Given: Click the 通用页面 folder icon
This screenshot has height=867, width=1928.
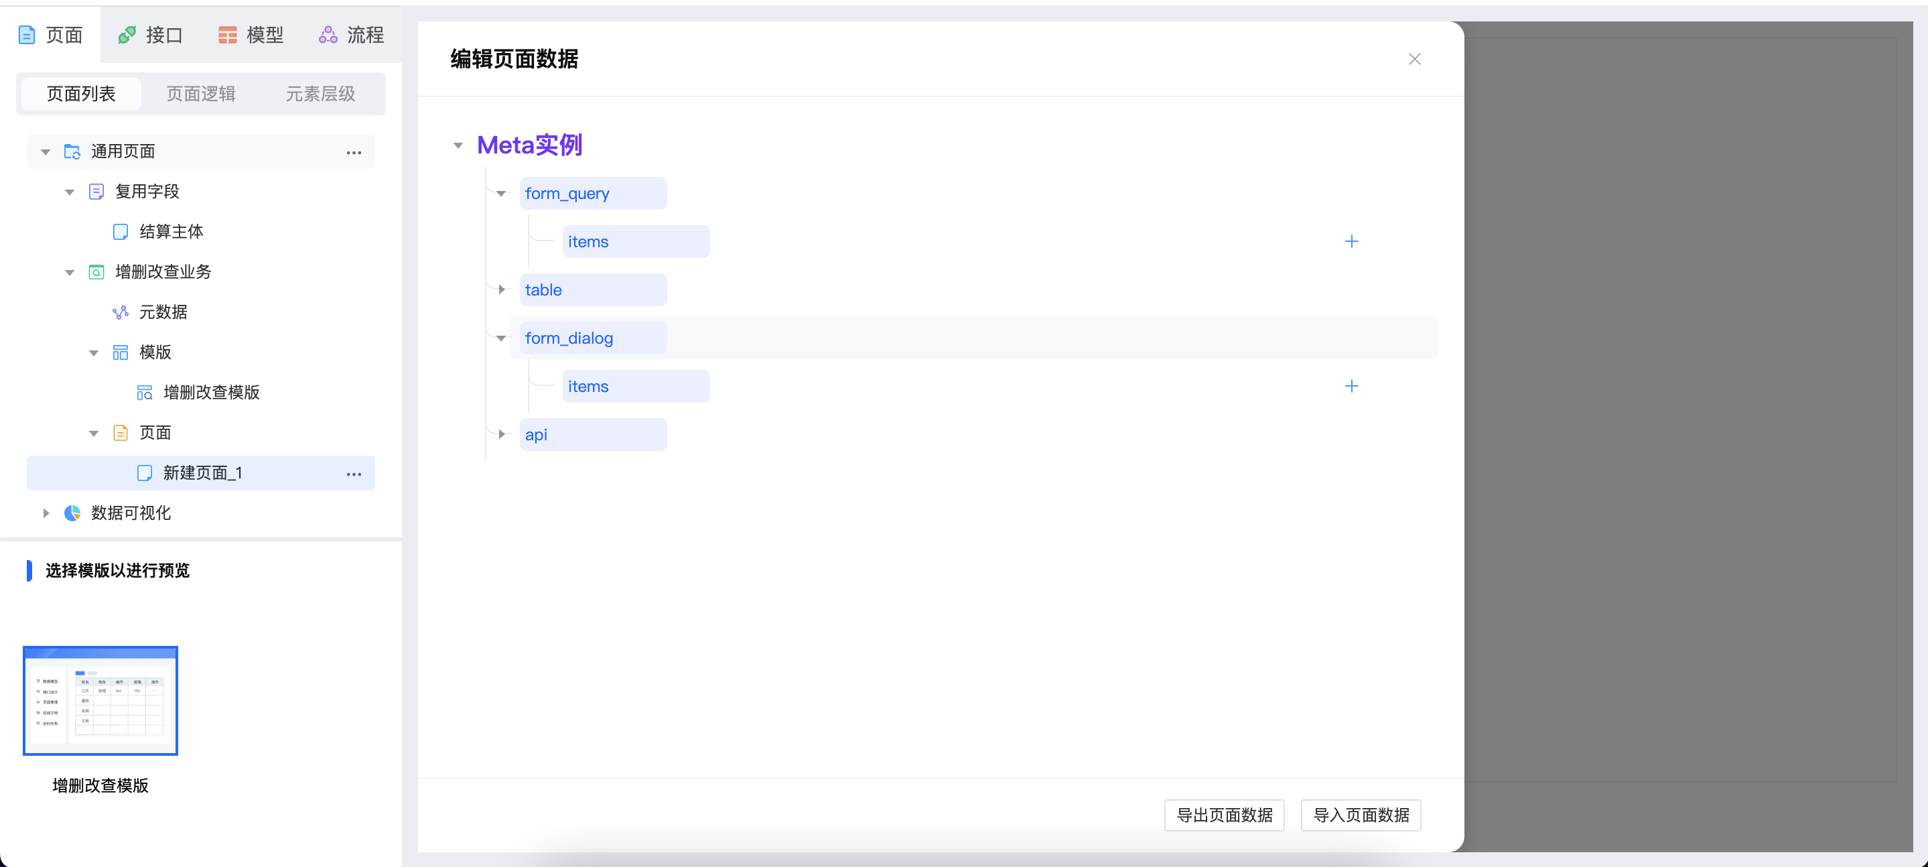Looking at the screenshot, I should click(72, 152).
